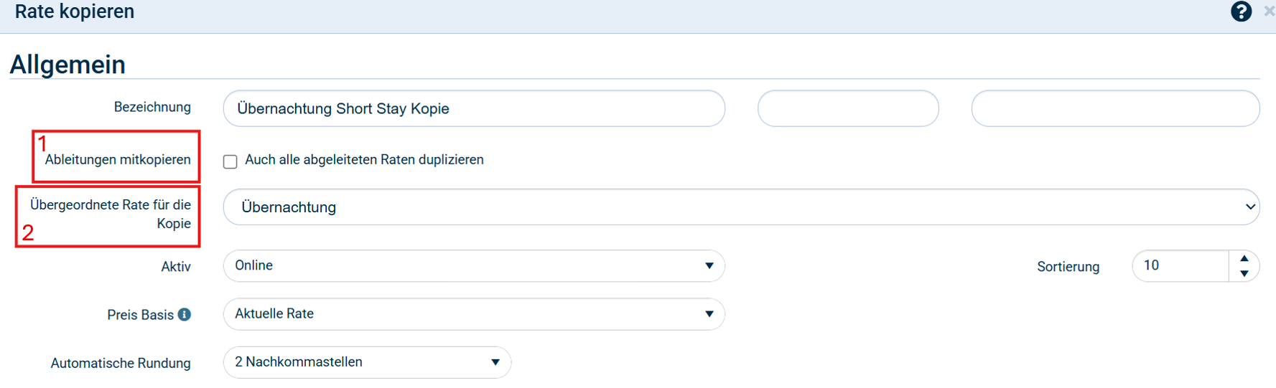Focus the middle empty Bezeichnung text field

848,109
